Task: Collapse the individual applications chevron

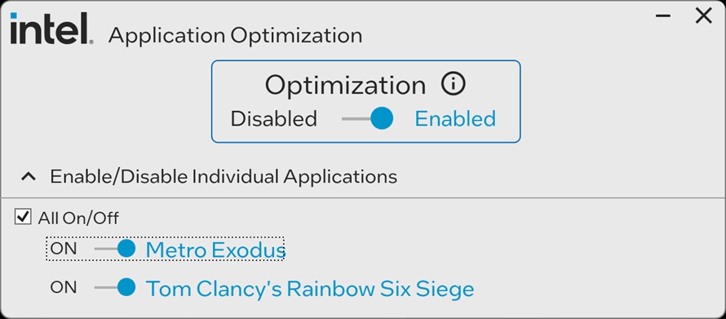Action: click(29, 176)
